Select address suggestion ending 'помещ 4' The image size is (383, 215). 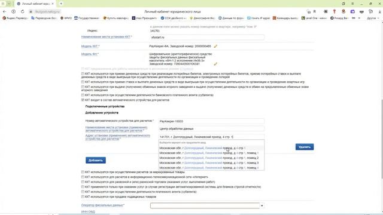[211, 168]
